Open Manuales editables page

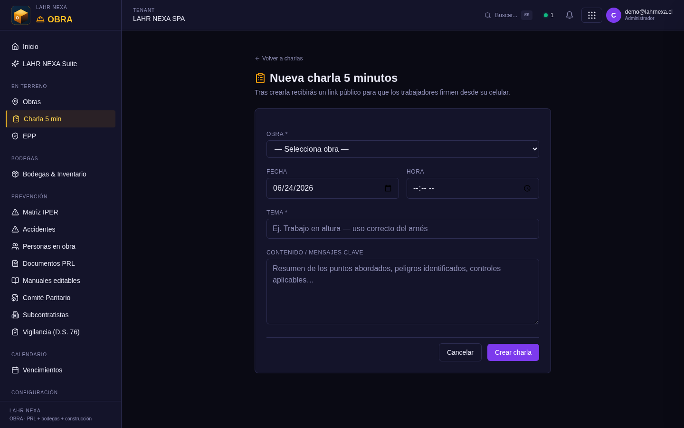61,281
